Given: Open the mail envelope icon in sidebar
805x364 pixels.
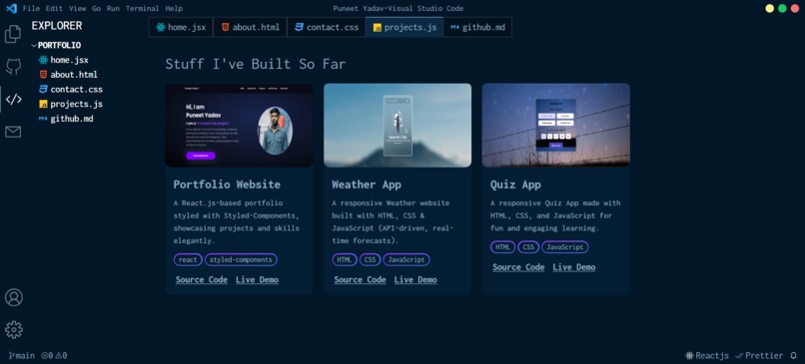Looking at the screenshot, I should [x=13, y=133].
